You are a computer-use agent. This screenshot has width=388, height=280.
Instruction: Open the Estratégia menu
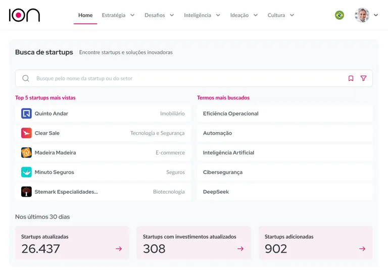114,15
